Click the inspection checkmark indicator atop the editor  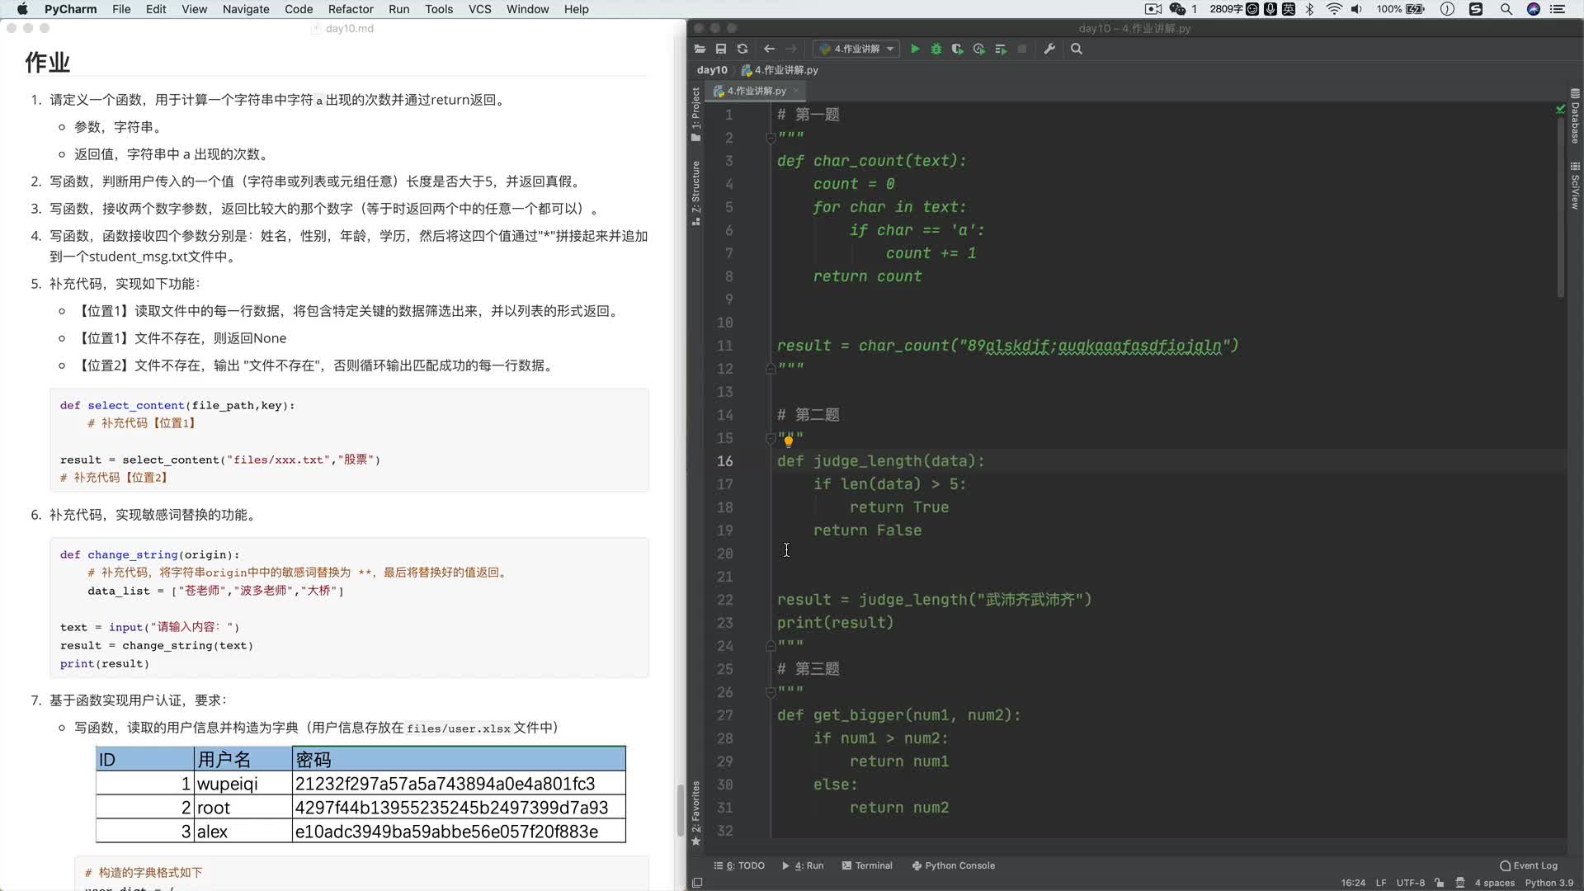coord(1560,109)
